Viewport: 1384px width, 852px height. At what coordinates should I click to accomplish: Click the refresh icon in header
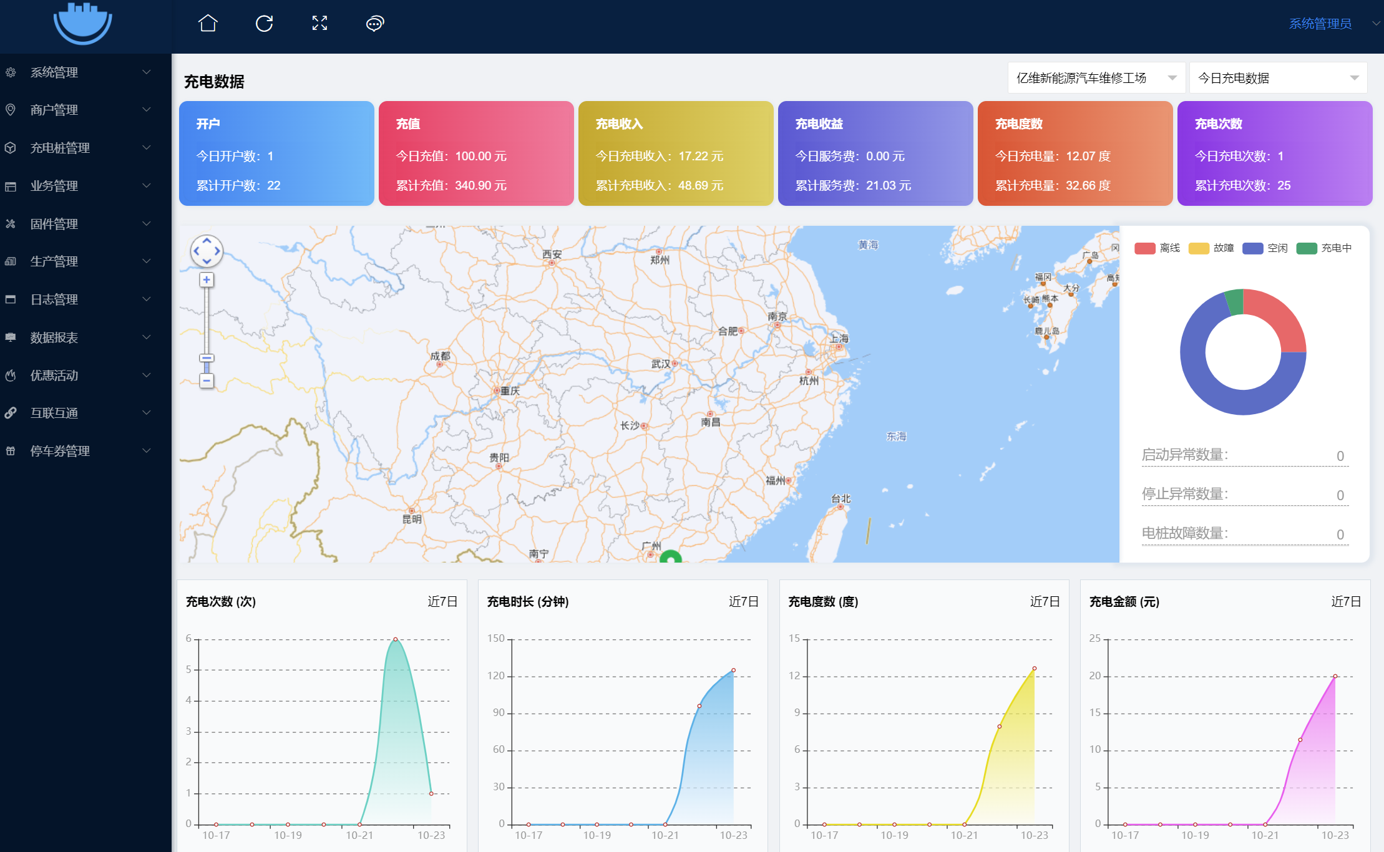[264, 24]
